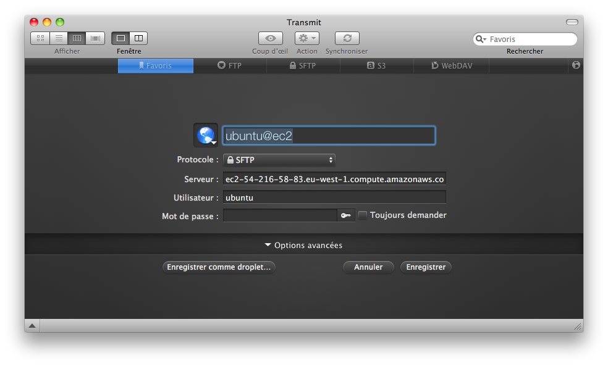The height and width of the screenshot is (366, 608).
Task: Activate the cover flow view icon
Action: click(x=95, y=38)
